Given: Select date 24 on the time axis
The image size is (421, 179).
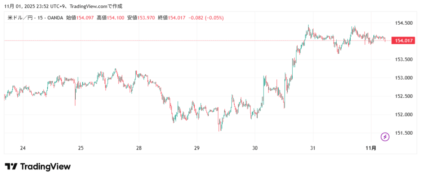Looking at the screenshot, I should coord(23,148).
